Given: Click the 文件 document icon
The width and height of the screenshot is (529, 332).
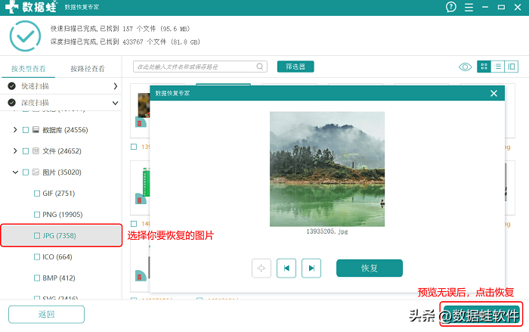Looking at the screenshot, I should (x=36, y=151).
